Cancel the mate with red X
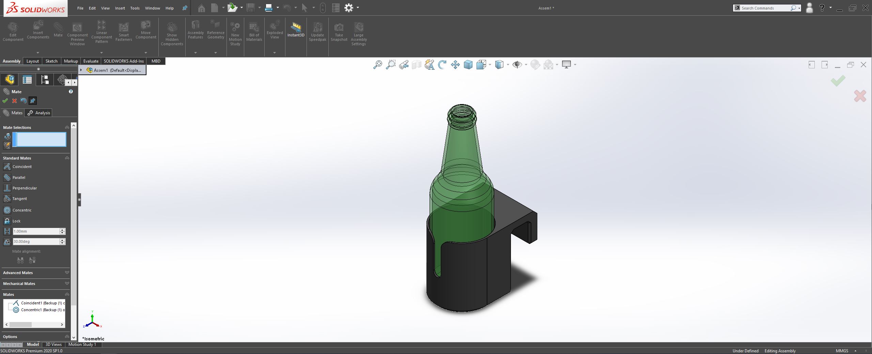This screenshot has width=872, height=354. point(14,101)
